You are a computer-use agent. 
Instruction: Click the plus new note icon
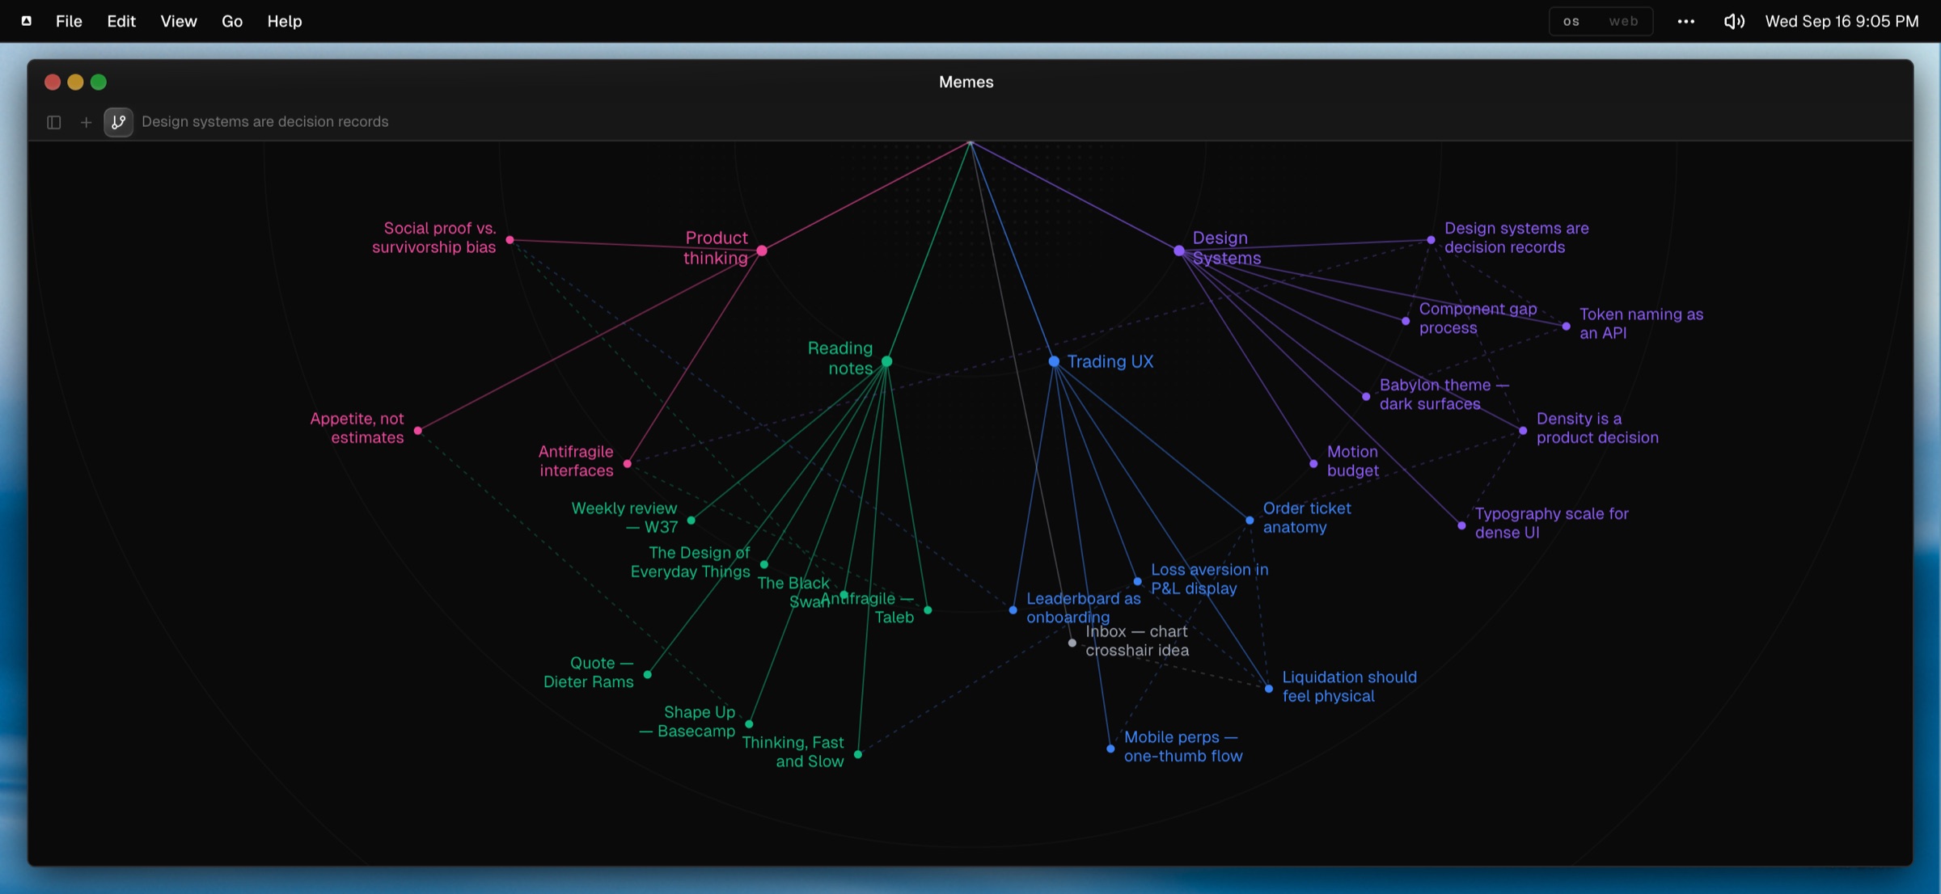click(86, 122)
